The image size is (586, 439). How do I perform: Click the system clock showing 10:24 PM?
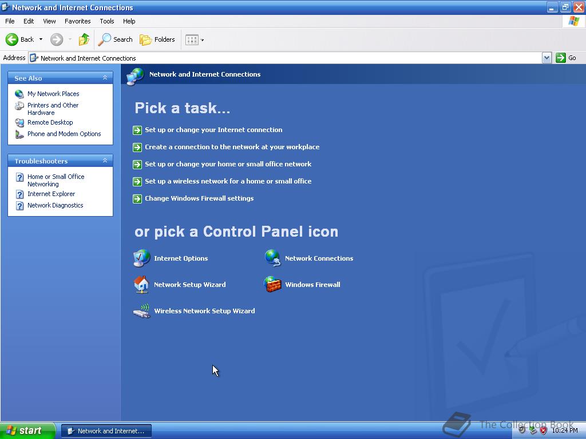[x=565, y=430]
